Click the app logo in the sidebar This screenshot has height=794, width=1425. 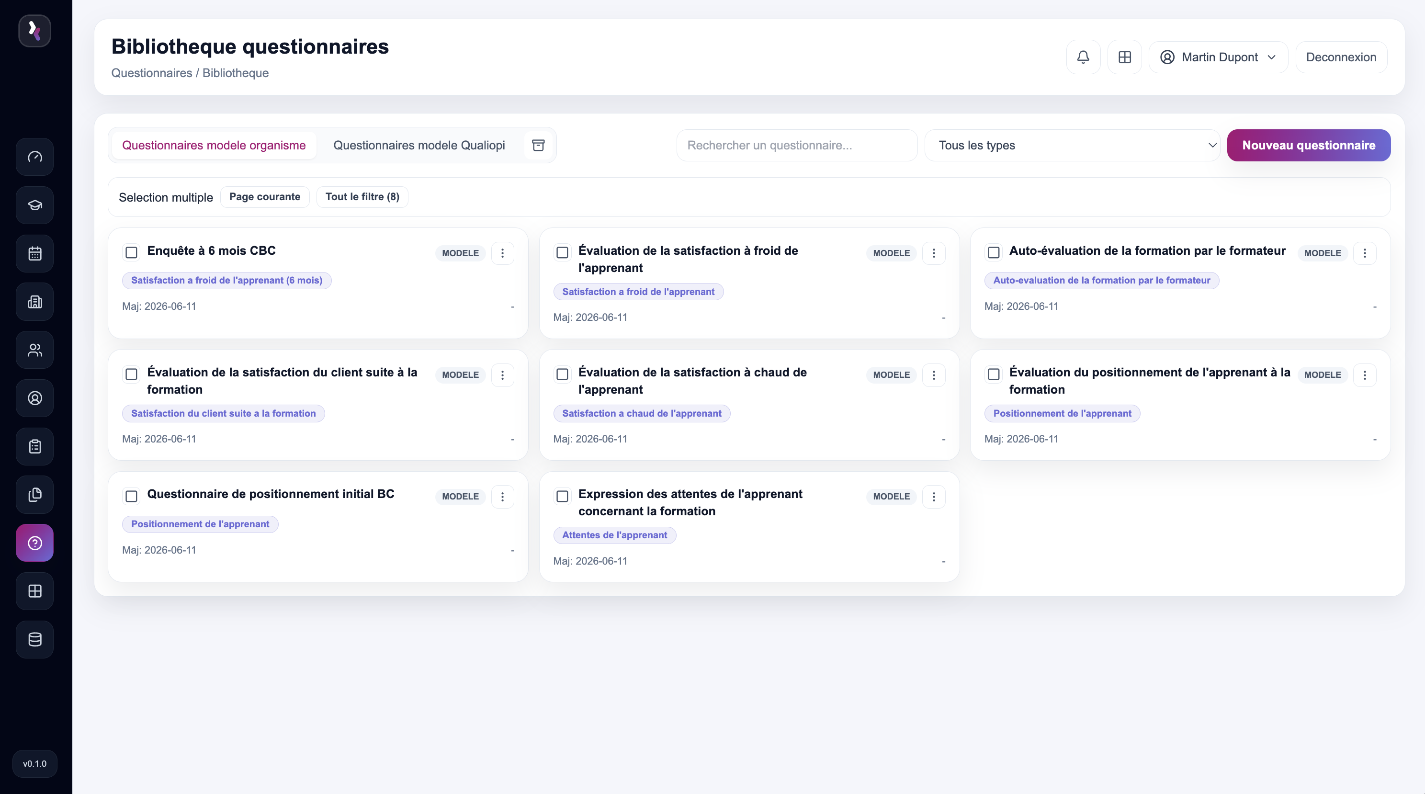(35, 31)
